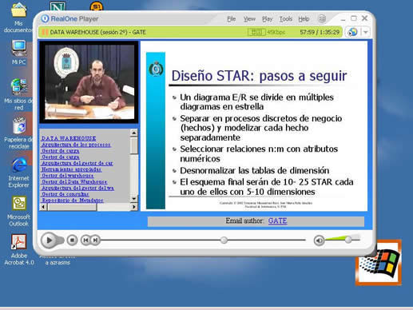Click the pause indicator next to the clip title
Viewport: 413px width, 310px height.
pyautogui.click(x=45, y=32)
